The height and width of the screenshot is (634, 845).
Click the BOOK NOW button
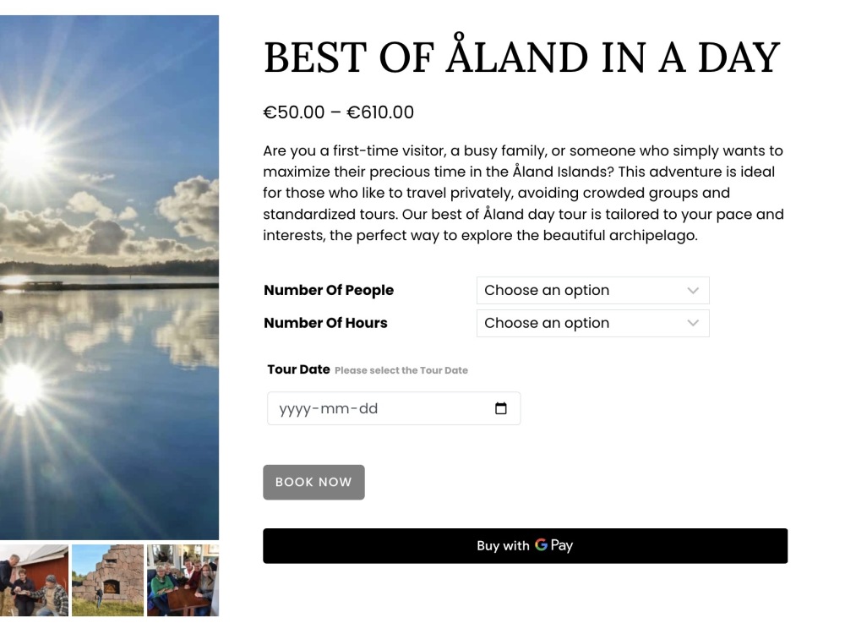[x=313, y=482]
